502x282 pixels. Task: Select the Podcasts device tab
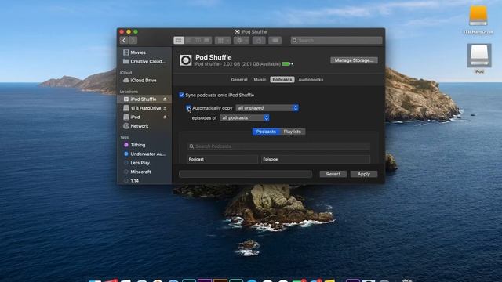coord(282,80)
